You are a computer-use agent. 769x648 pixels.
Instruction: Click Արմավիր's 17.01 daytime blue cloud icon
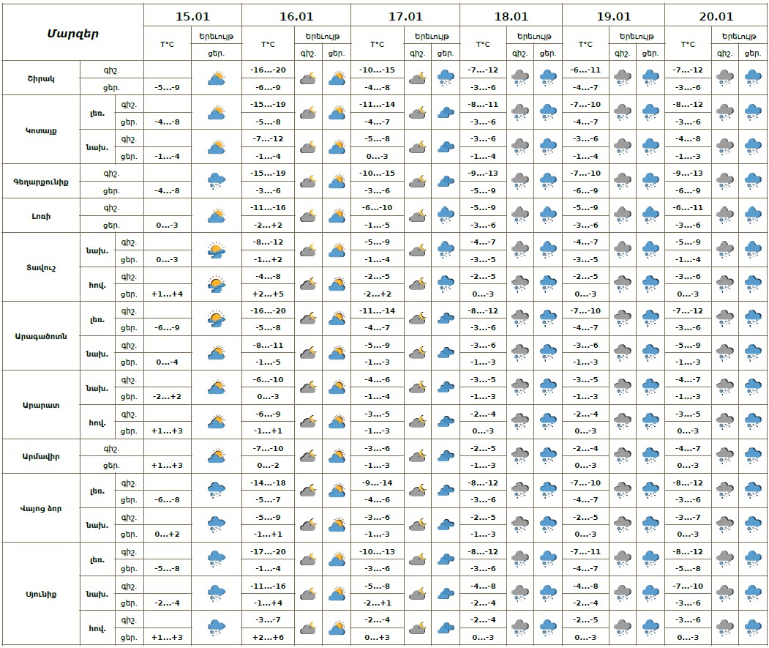point(445,457)
